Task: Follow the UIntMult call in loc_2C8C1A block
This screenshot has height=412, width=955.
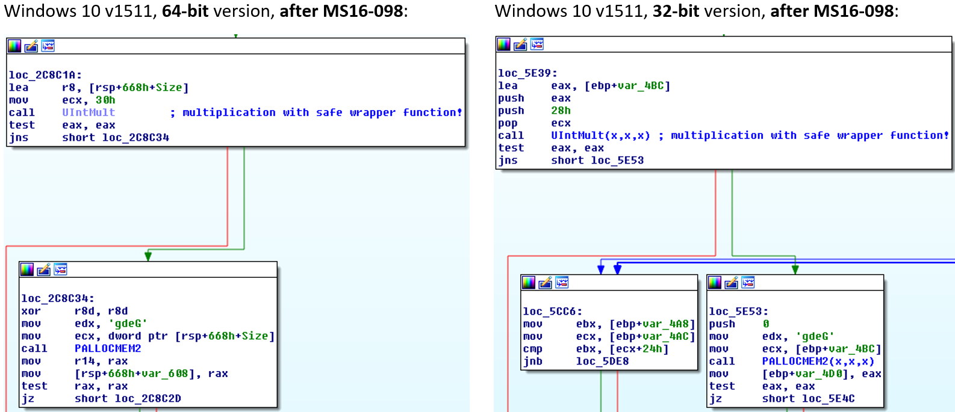Action: tap(89, 112)
